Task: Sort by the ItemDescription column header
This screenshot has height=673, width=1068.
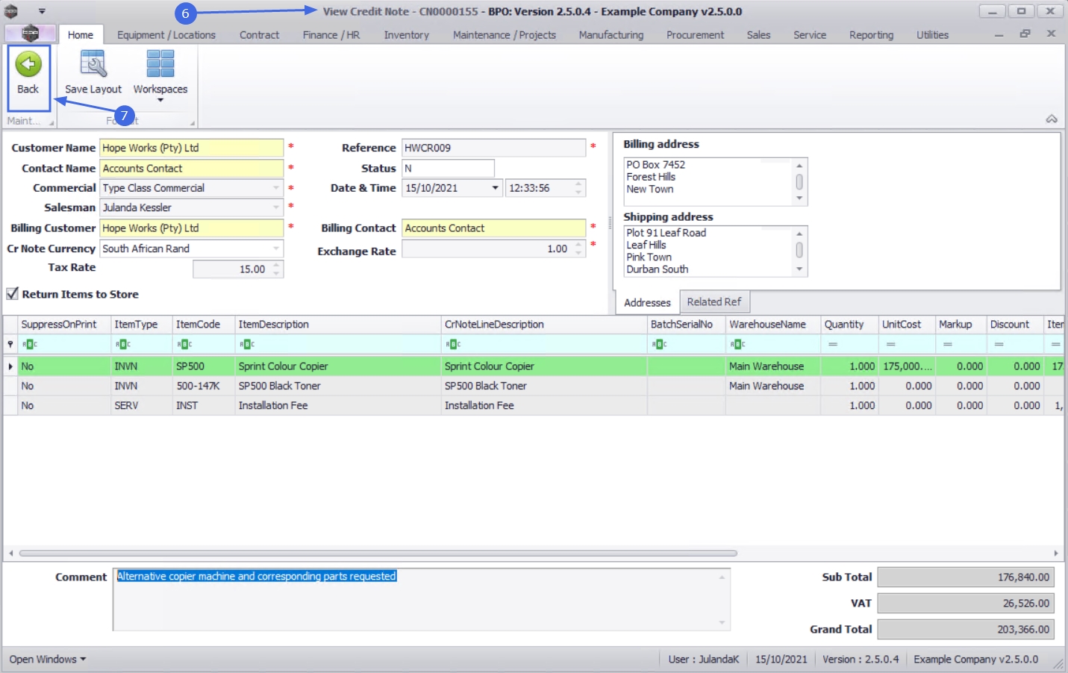Action: [x=338, y=325]
